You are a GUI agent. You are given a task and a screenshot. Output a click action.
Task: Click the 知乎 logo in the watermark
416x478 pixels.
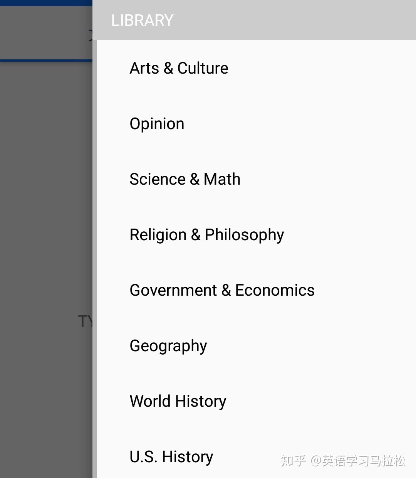(x=294, y=460)
